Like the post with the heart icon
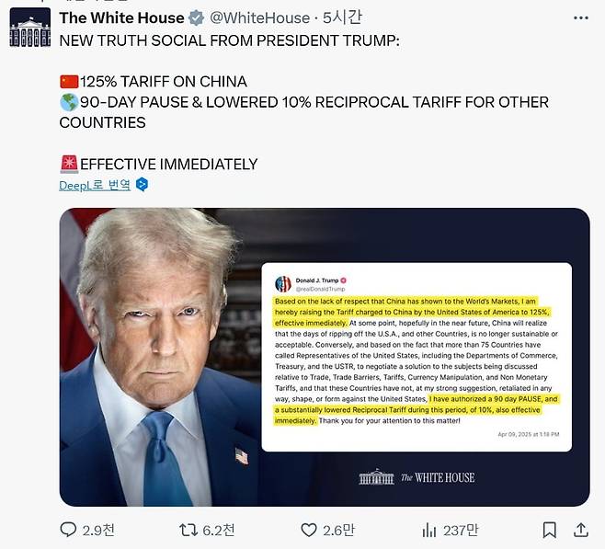 coord(309,530)
